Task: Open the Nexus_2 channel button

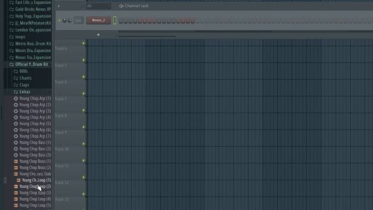Action: pos(98,20)
